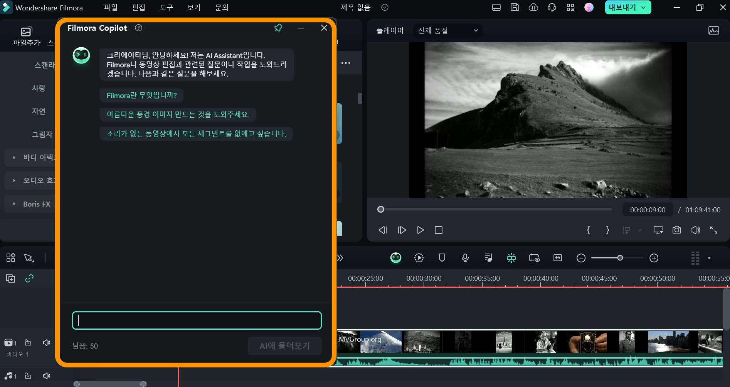730x387 pixels.
Task: Save the project with the disk icon
Action: point(515,7)
